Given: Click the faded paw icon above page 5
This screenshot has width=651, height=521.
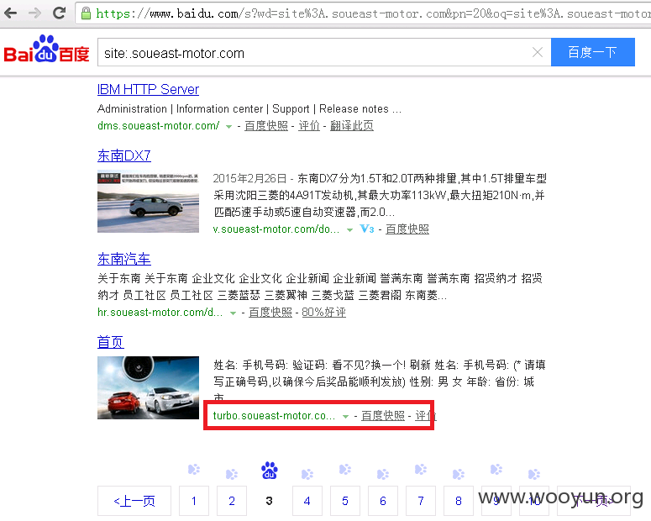Looking at the screenshot, I should pyautogui.click(x=345, y=470).
